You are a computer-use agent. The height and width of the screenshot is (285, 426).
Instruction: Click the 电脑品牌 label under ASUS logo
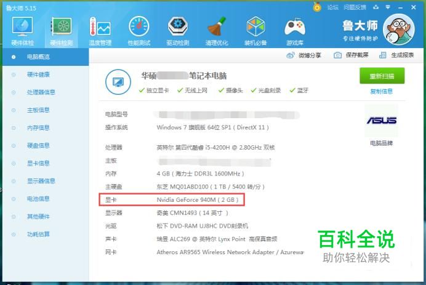(x=381, y=143)
